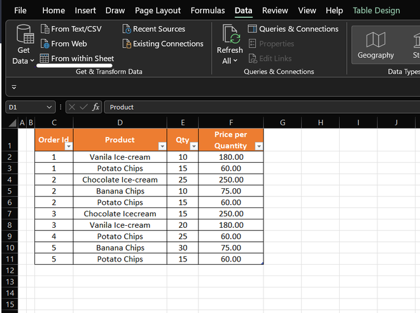Click the formula bar options dots
The width and height of the screenshot is (420, 313).
(x=61, y=107)
